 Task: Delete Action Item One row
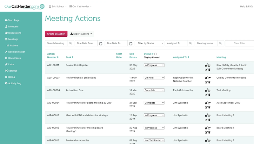(x=209, y=95)
